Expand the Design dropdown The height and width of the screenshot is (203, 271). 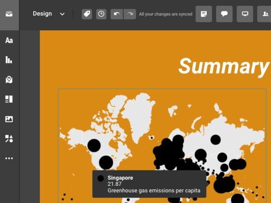click(49, 14)
